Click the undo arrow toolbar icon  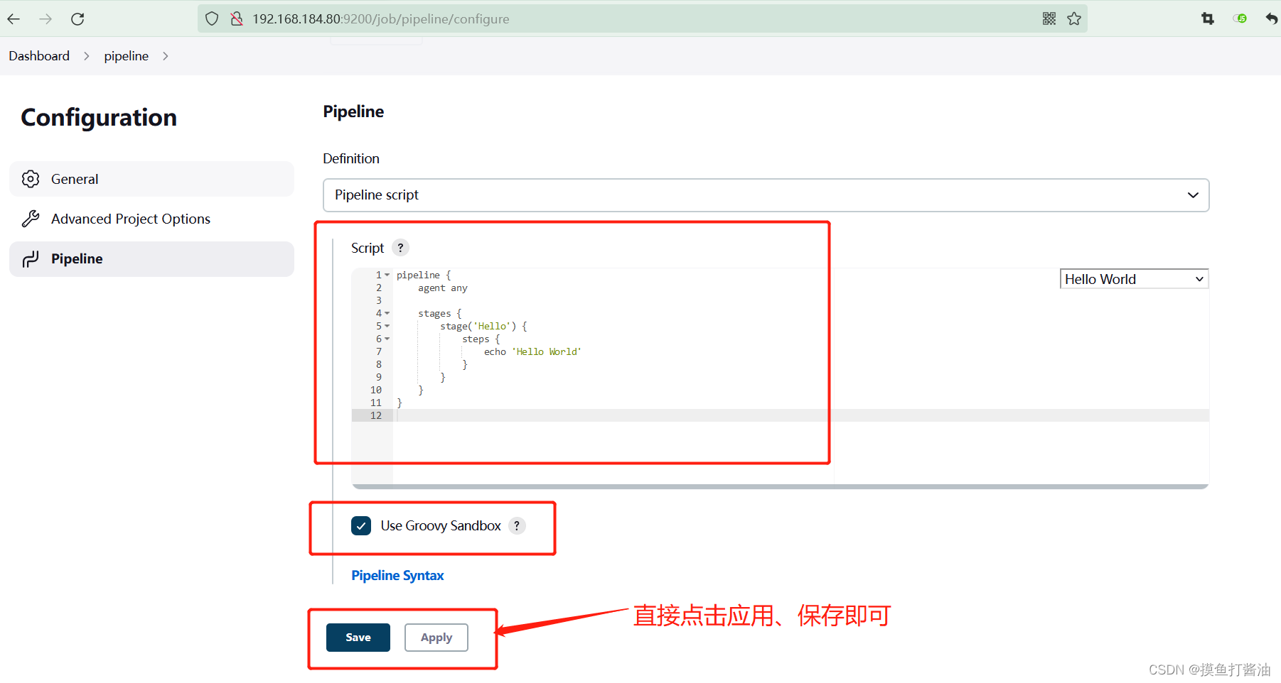[1272, 18]
